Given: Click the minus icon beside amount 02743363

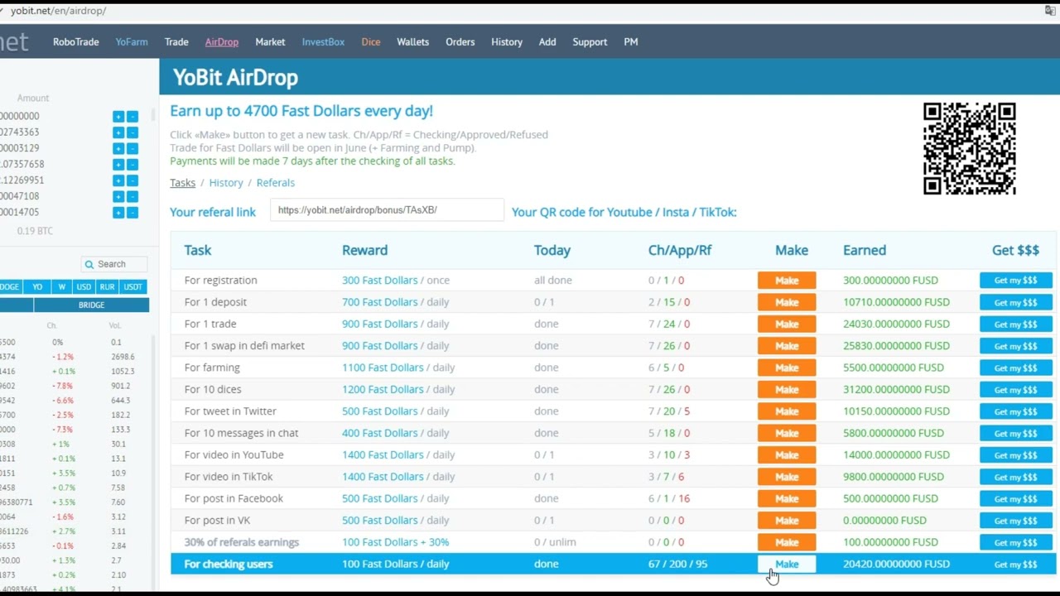Looking at the screenshot, I should [132, 132].
